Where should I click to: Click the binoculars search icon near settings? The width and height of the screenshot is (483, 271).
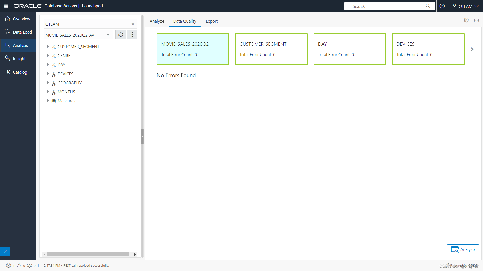click(476, 20)
